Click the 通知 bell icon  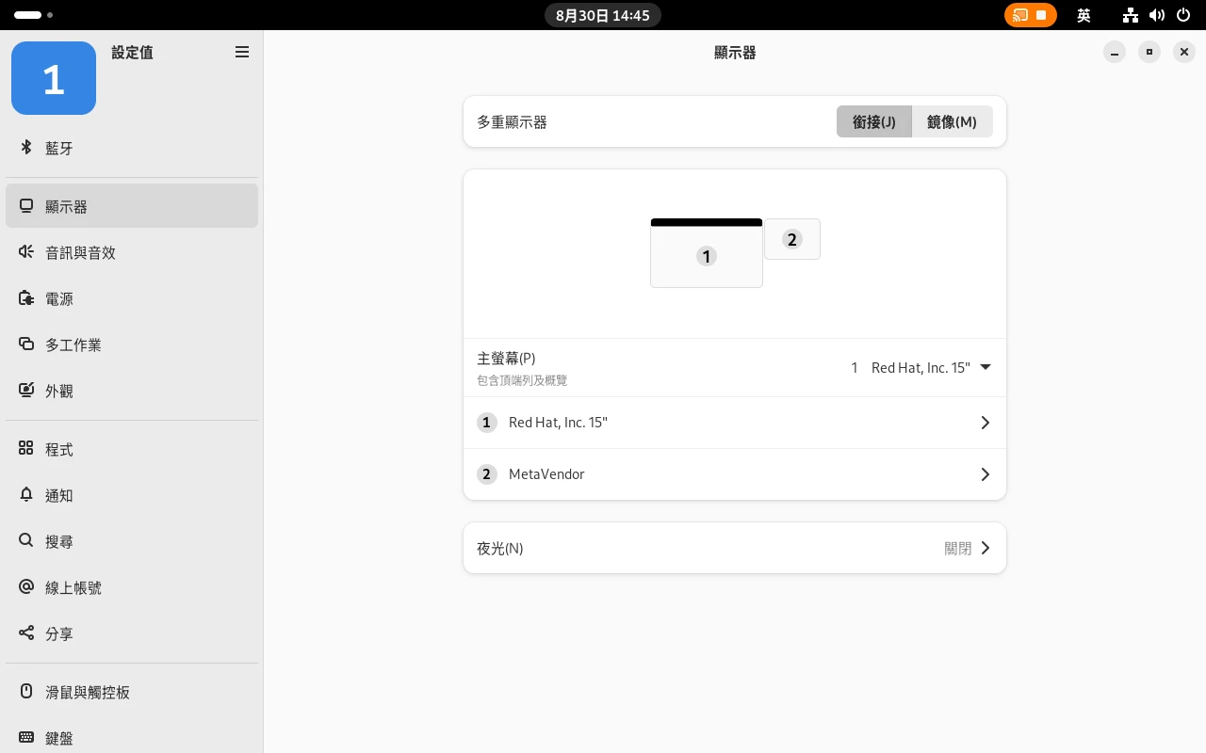pos(26,495)
